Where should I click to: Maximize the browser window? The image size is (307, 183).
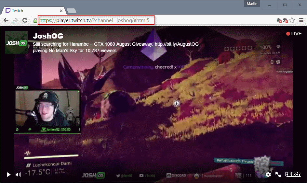point(285,5)
